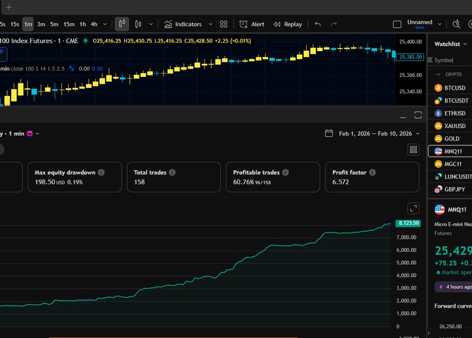The image size is (472, 338).
Task: Select the 5m timeframe
Action: pos(54,24)
